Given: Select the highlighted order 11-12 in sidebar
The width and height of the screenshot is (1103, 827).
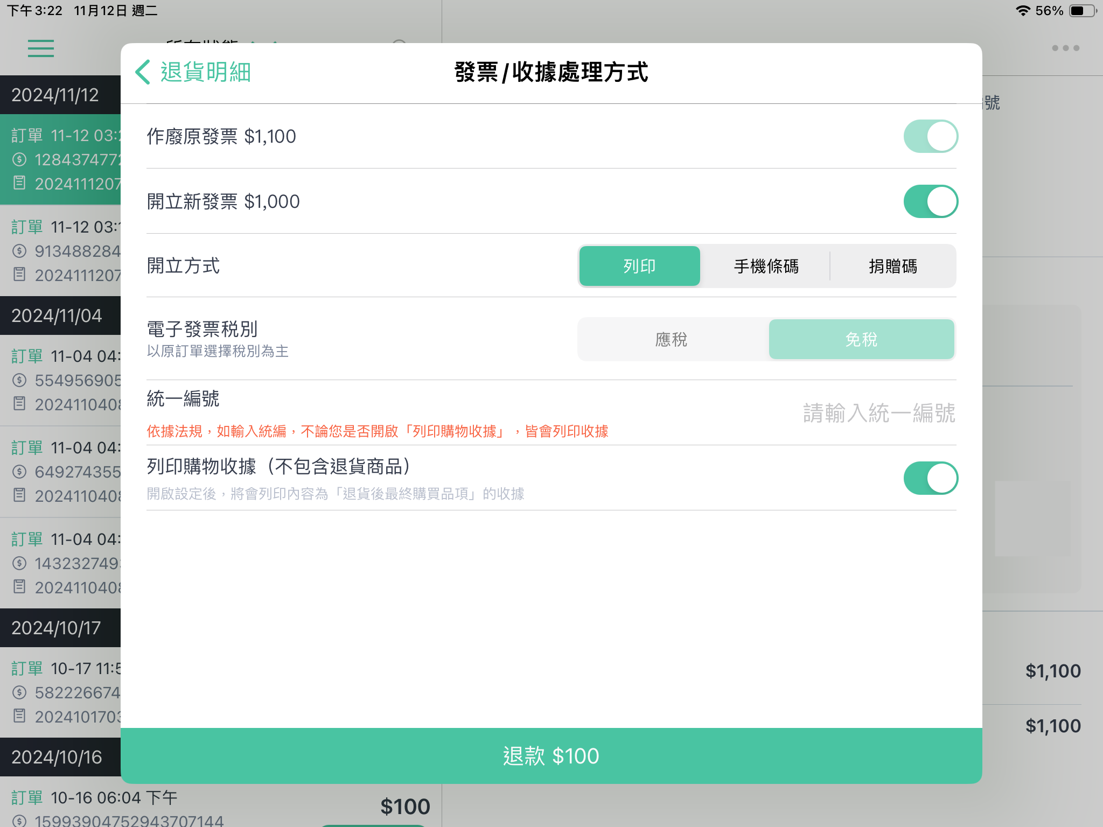Looking at the screenshot, I should [x=60, y=159].
